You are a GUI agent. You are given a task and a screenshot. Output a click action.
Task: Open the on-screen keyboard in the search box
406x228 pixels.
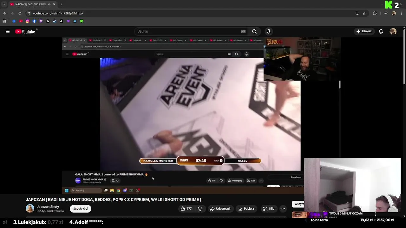[x=243, y=31]
